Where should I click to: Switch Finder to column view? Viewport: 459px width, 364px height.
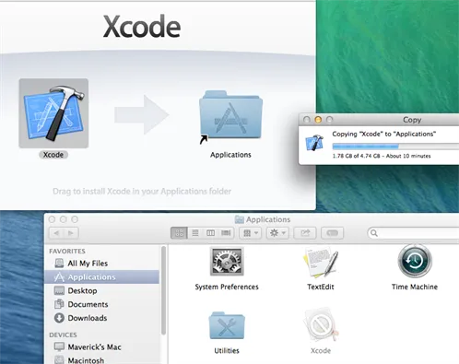[x=210, y=233]
